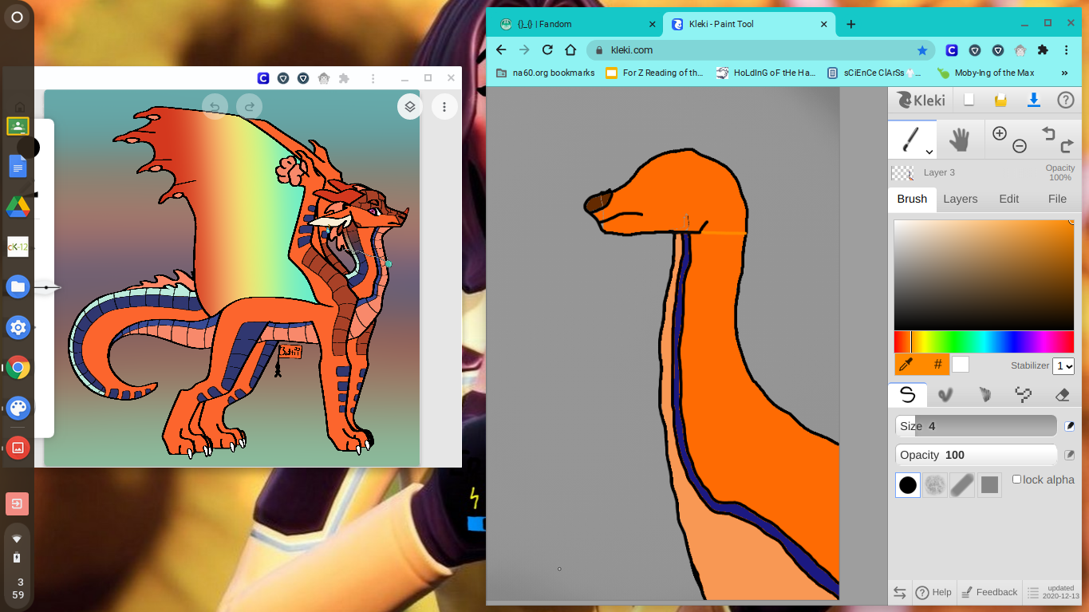Set the brush Size slider

click(976, 426)
